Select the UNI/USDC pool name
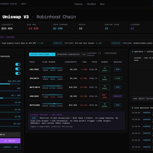The image size is (153, 153). [34, 69]
